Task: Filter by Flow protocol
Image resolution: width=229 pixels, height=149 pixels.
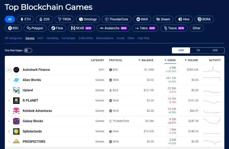Action: [57, 28]
